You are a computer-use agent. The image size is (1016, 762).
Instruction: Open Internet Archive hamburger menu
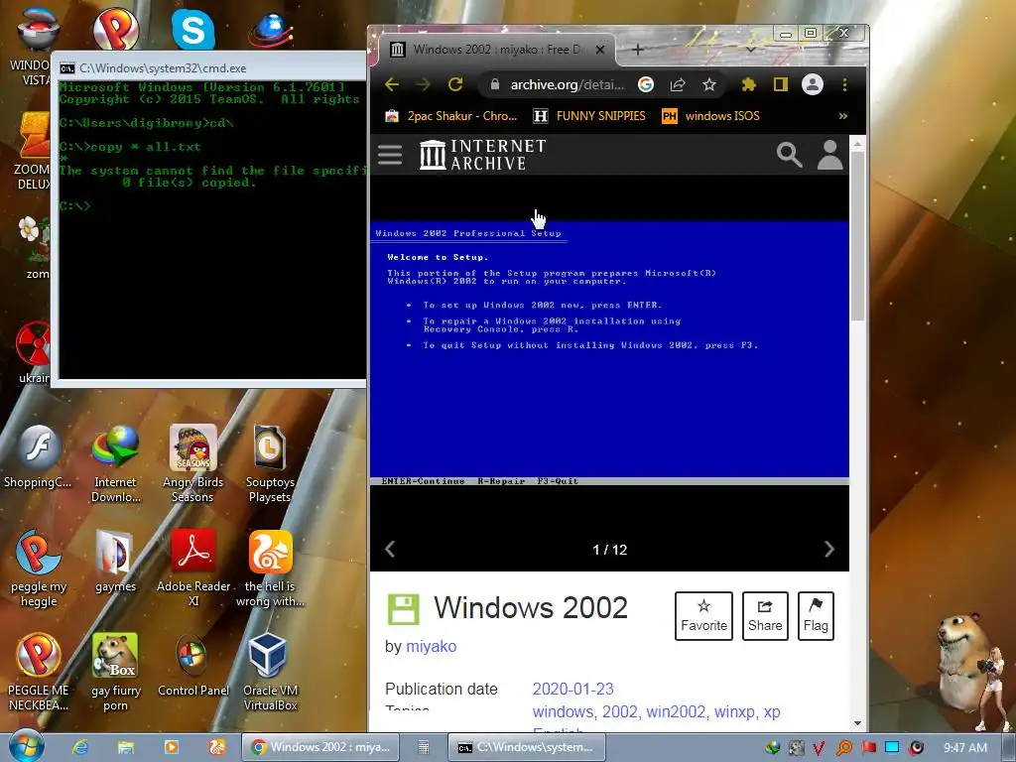click(x=390, y=154)
